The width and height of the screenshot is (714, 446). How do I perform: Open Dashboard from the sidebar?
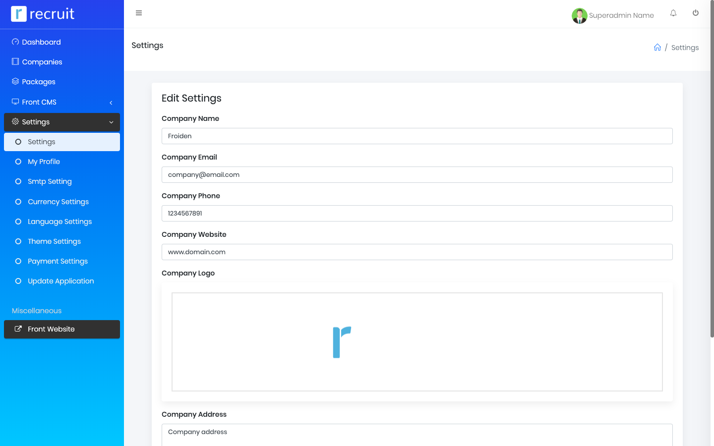pos(41,42)
